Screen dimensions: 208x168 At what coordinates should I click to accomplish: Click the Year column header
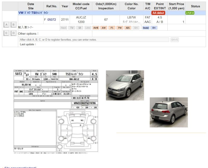coord(65,6)
